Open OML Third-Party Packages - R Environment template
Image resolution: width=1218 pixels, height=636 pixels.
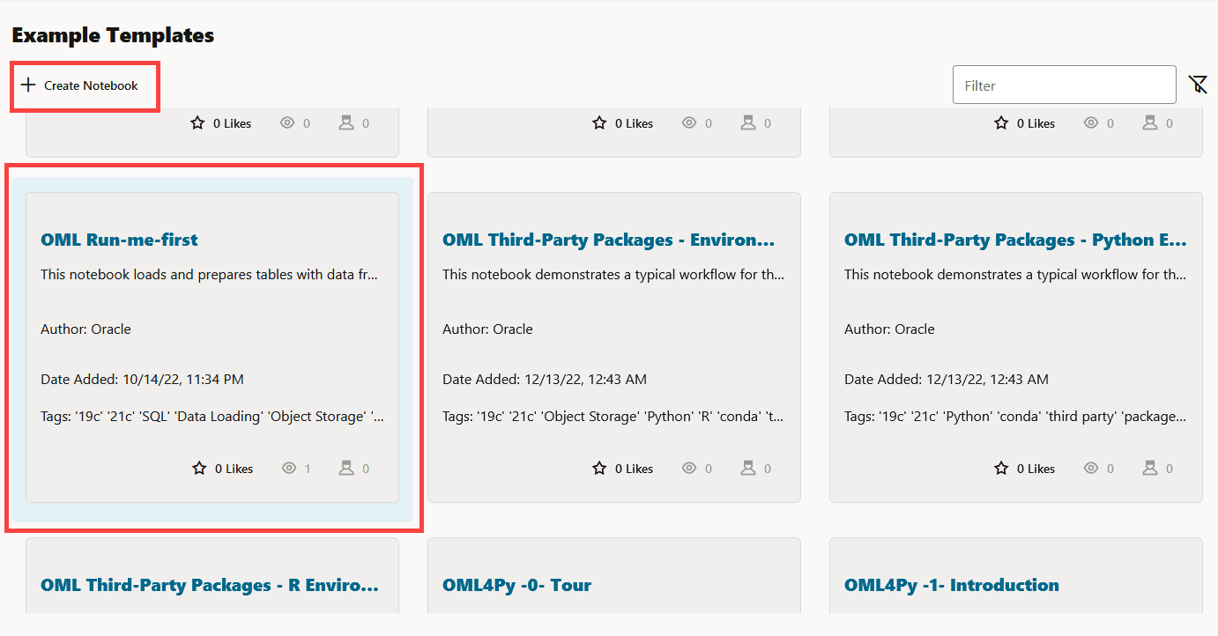pos(210,585)
